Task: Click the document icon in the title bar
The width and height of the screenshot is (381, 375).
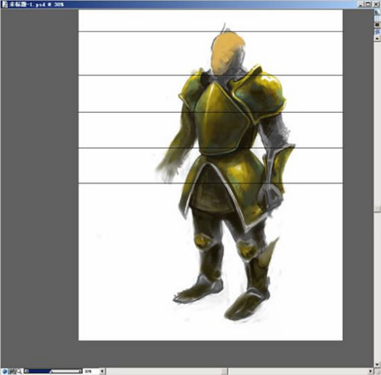Action: click(x=5, y=5)
